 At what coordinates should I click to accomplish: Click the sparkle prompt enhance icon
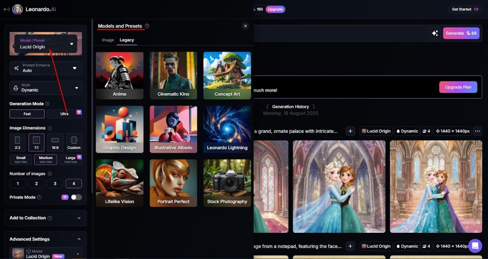(435, 33)
